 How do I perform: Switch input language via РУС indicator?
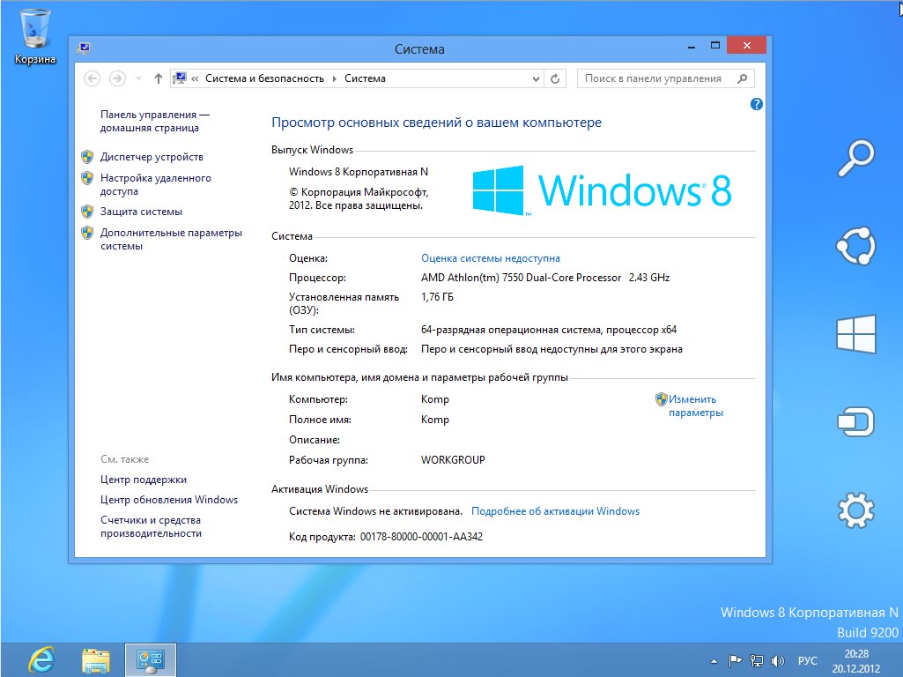coord(807,661)
